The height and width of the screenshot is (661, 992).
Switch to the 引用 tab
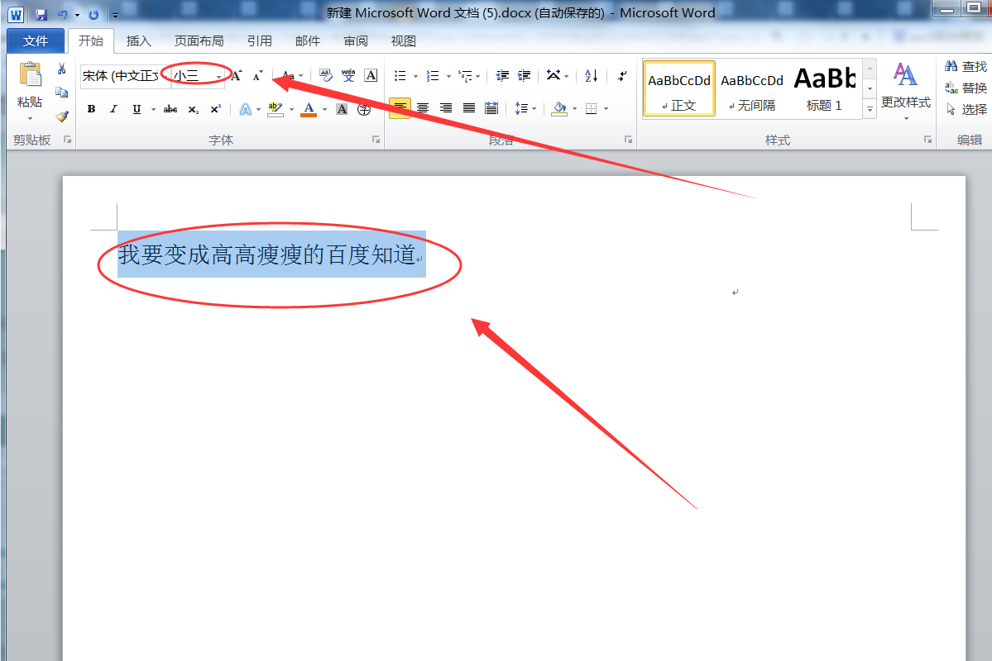[260, 41]
